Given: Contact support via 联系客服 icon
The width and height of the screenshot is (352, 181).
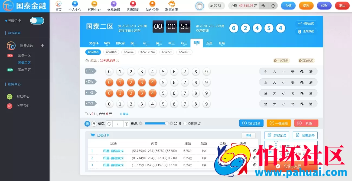Looking at the screenshot, I should (171, 6).
